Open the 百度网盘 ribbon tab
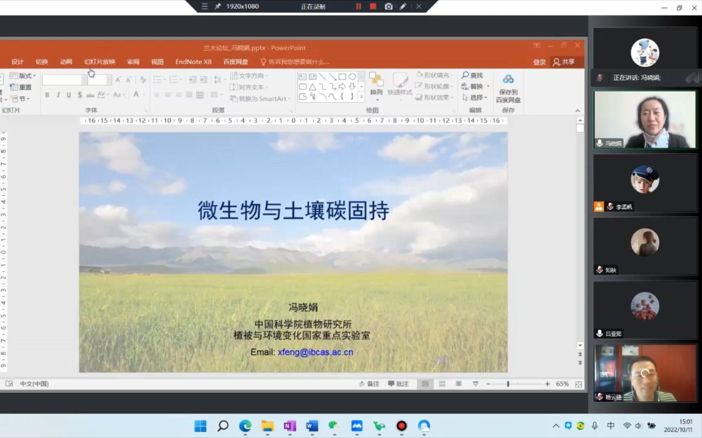 point(236,62)
